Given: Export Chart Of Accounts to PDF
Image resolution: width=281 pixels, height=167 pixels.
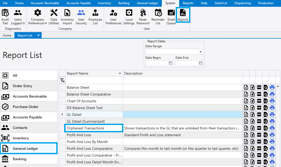Looking at the screenshot, I should click(x=259, y=101).
